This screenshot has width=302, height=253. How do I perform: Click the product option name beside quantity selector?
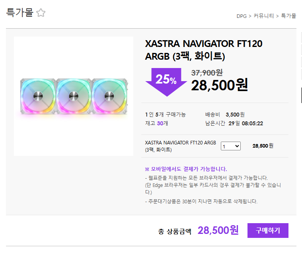point(181,146)
